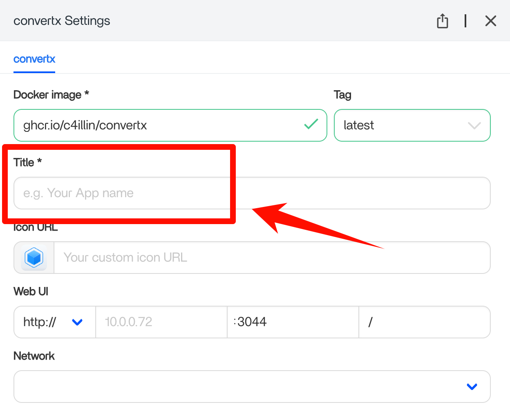Click the 'Docker image *' label
Viewport: 510px width, 409px height.
click(x=51, y=95)
